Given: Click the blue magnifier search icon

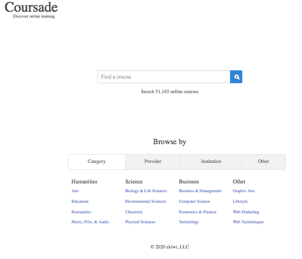Looking at the screenshot, I should pyautogui.click(x=236, y=77).
